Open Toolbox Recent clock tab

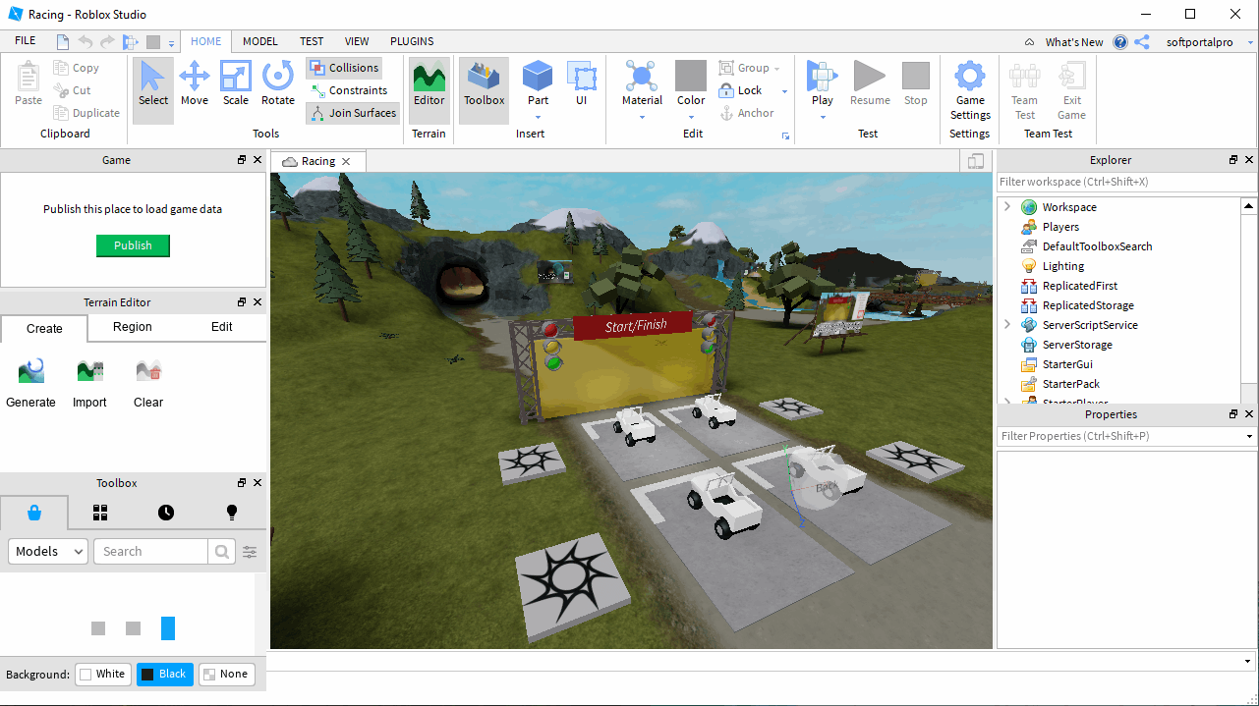(x=166, y=513)
